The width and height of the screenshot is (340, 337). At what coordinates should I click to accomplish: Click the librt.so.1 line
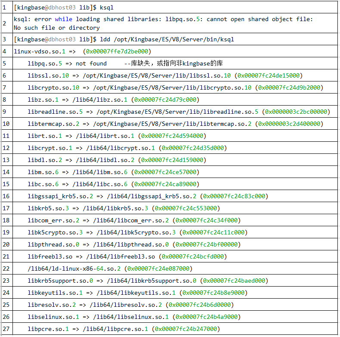click(x=117, y=136)
